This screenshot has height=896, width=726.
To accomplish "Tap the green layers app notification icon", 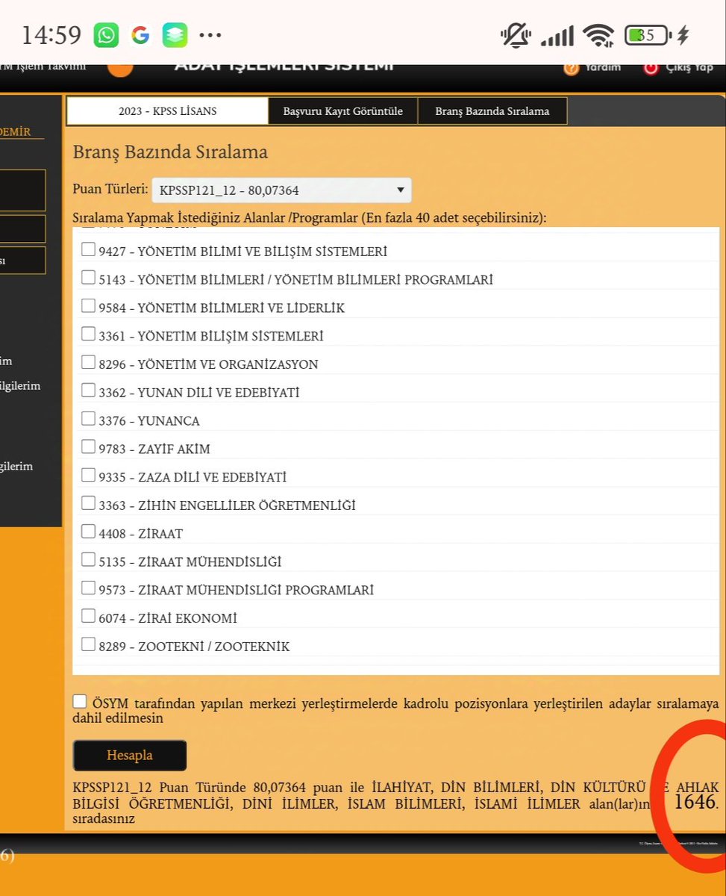I will coord(175,34).
